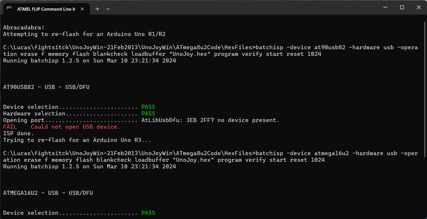Viewport: 427px width, 219px height.
Task: Close the terminal window
Action: [419, 7]
